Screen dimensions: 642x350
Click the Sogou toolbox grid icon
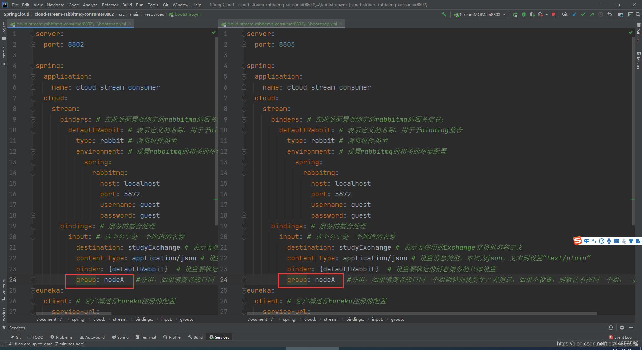pos(638,241)
